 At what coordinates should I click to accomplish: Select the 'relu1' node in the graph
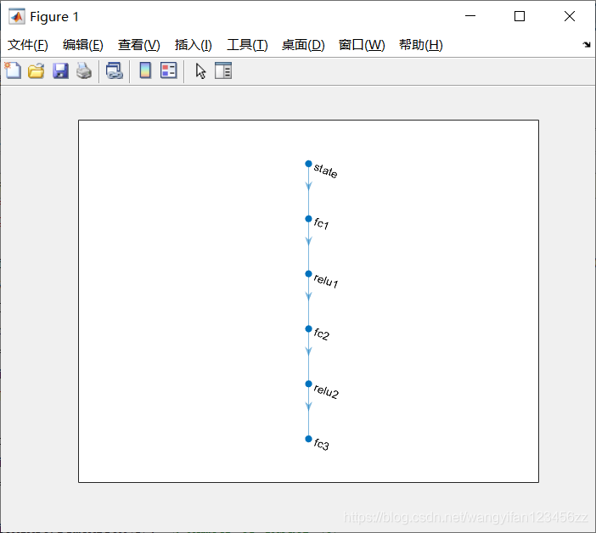308,274
